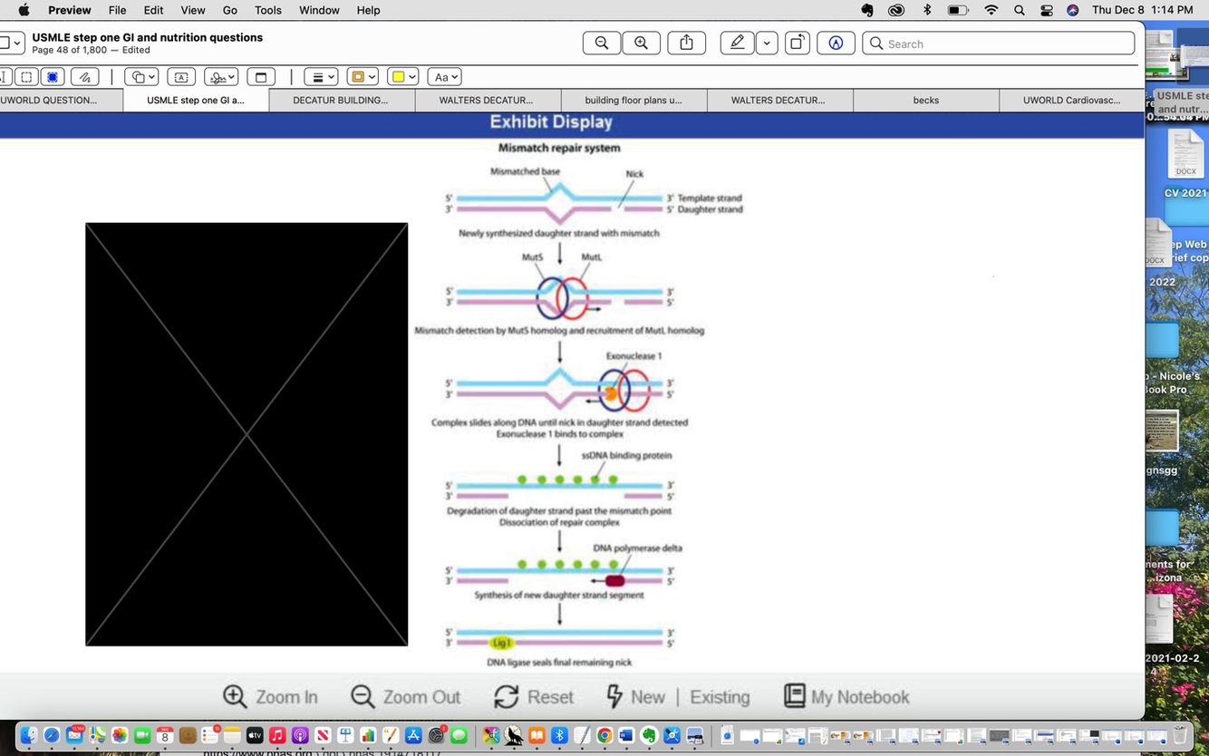Click the Search field in Preview

click(x=999, y=44)
